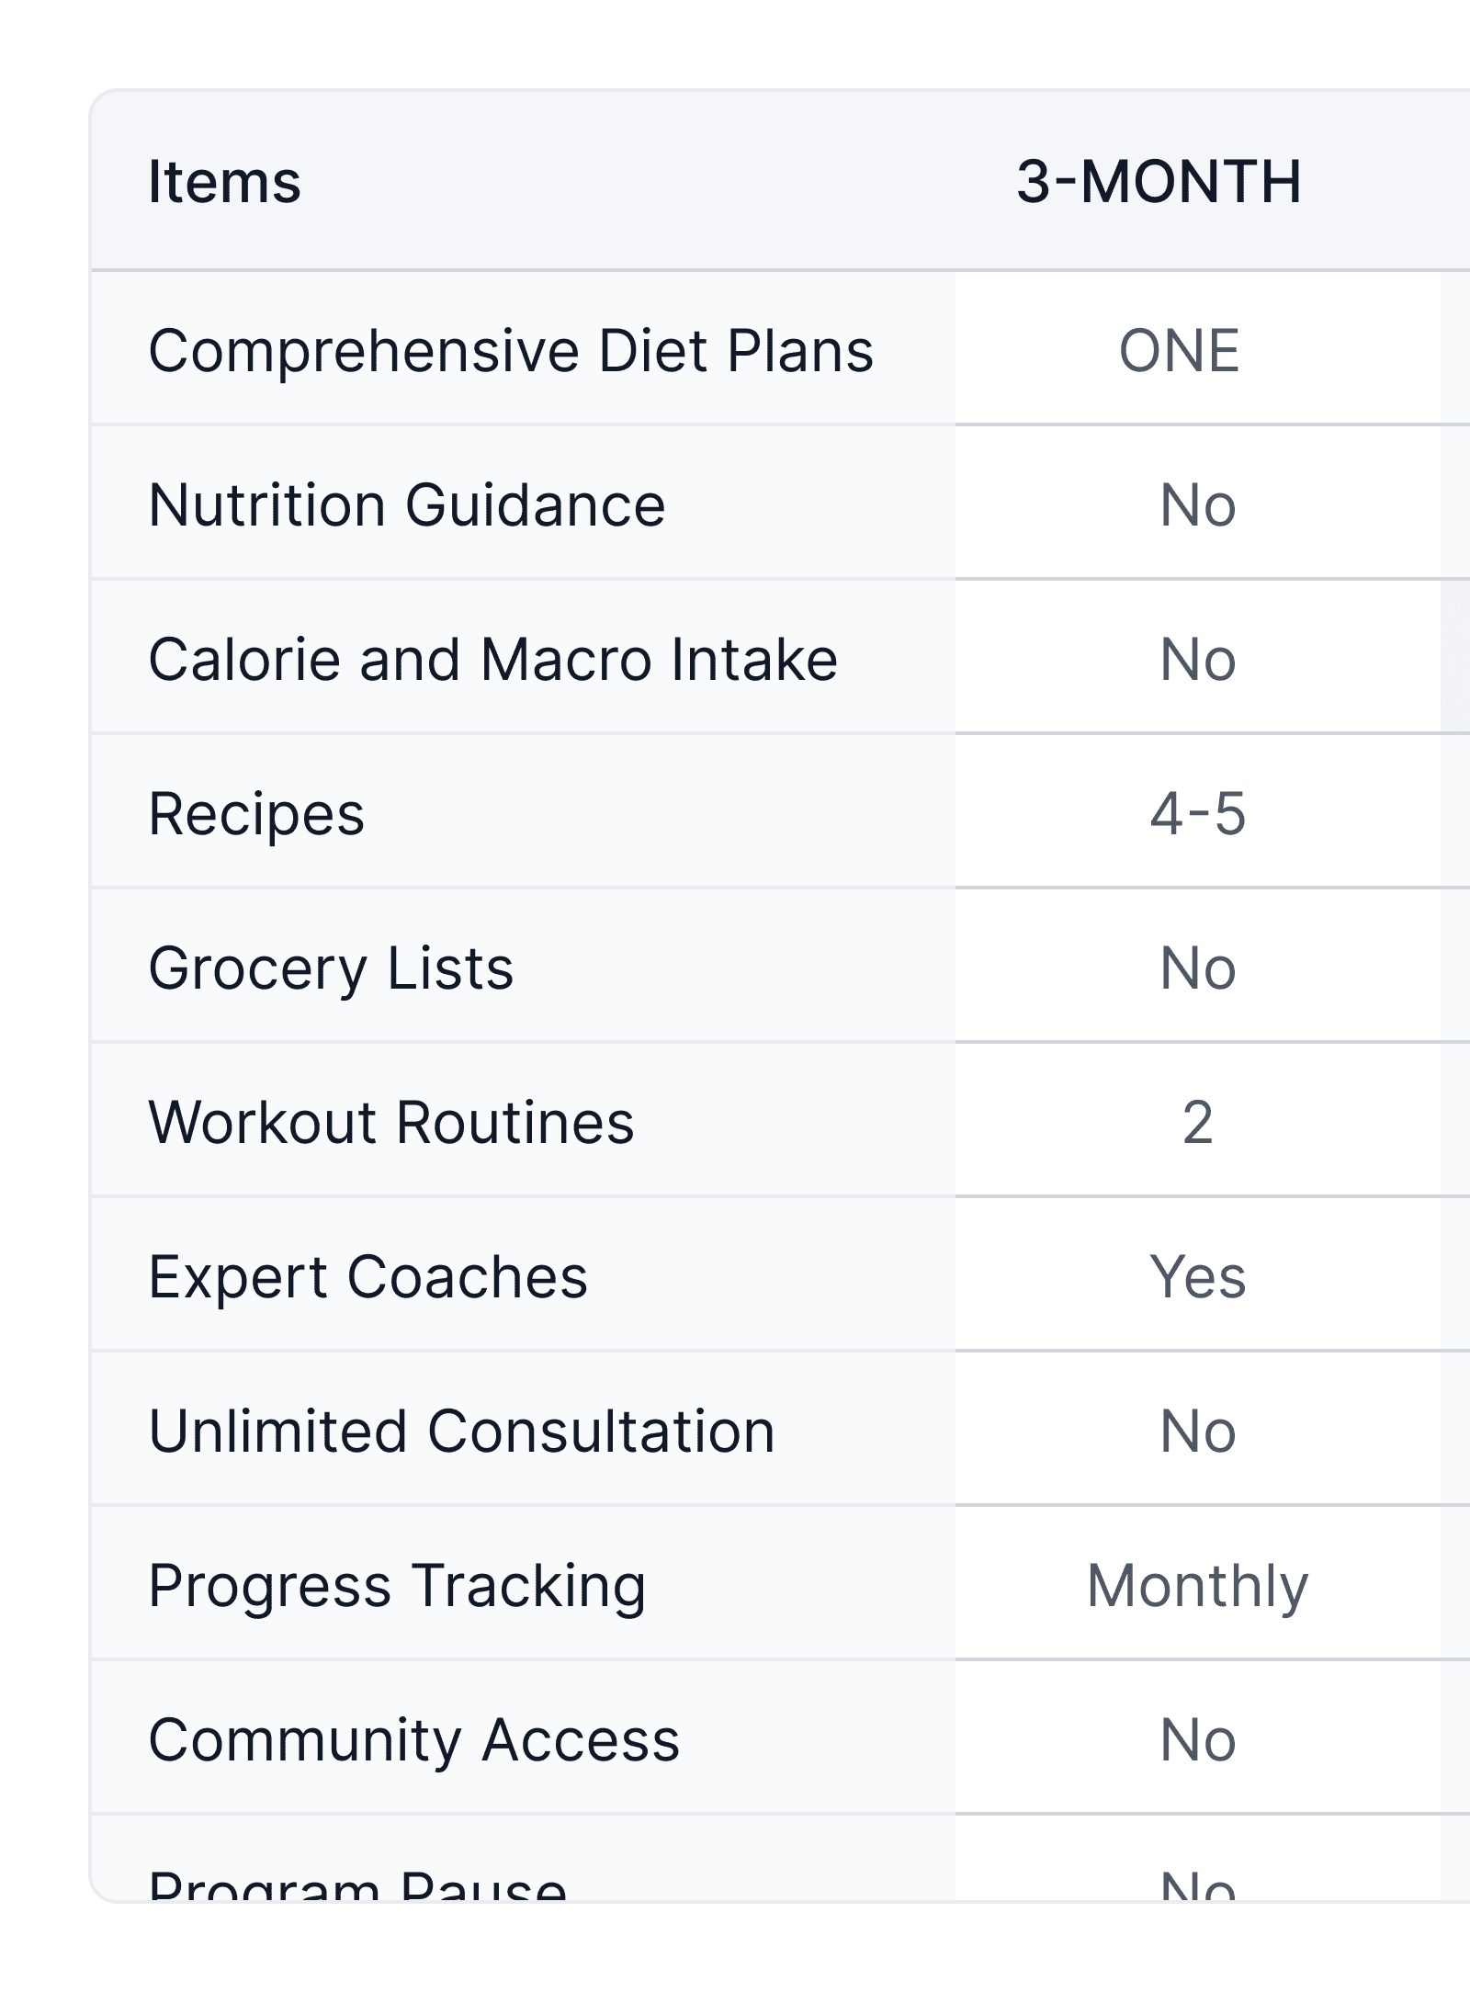1470x1992 pixels.
Task: Click the Comprehensive Diet Plans row label
Action: tap(511, 351)
